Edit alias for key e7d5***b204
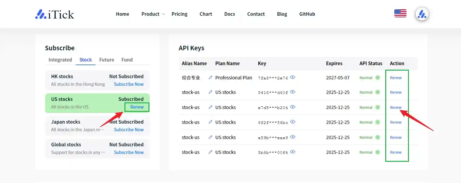 (x=210, y=107)
